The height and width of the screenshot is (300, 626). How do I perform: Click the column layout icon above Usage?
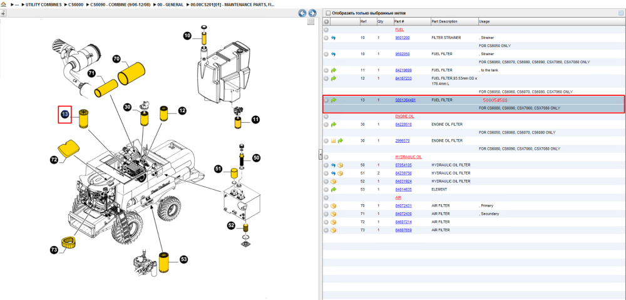point(621,13)
